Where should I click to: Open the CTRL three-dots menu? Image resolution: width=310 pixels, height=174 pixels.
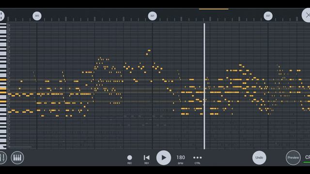(197, 159)
